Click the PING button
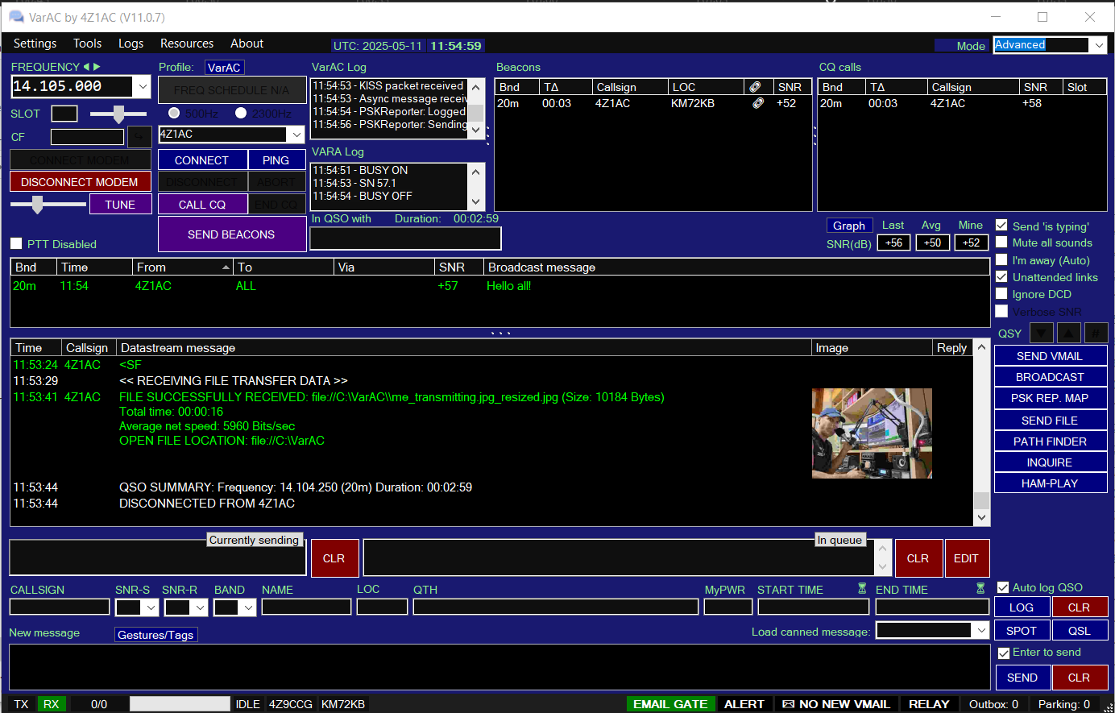The width and height of the screenshot is (1115, 713). pyautogui.click(x=276, y=160)
